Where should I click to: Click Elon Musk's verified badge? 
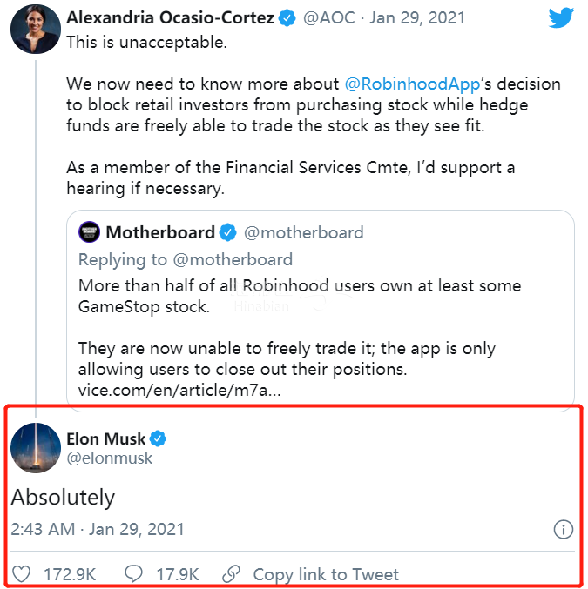(x=159, y=438)
